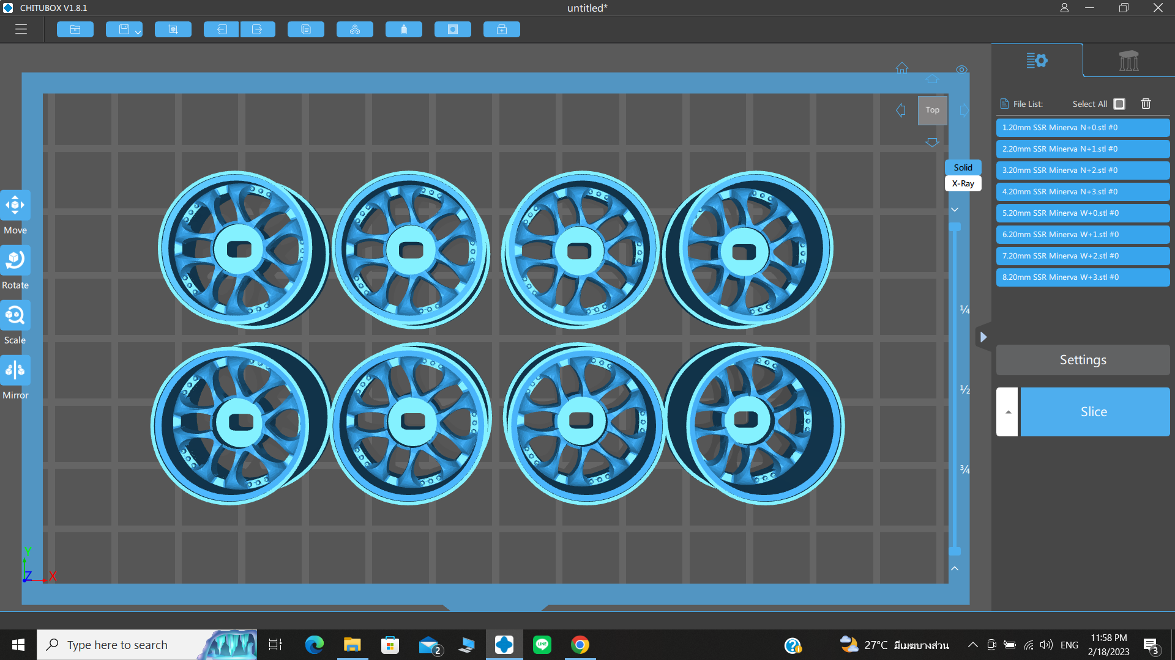Click the downward chevron above layer slider
This screenshot has width=1175, height=660.
(955, 210)
